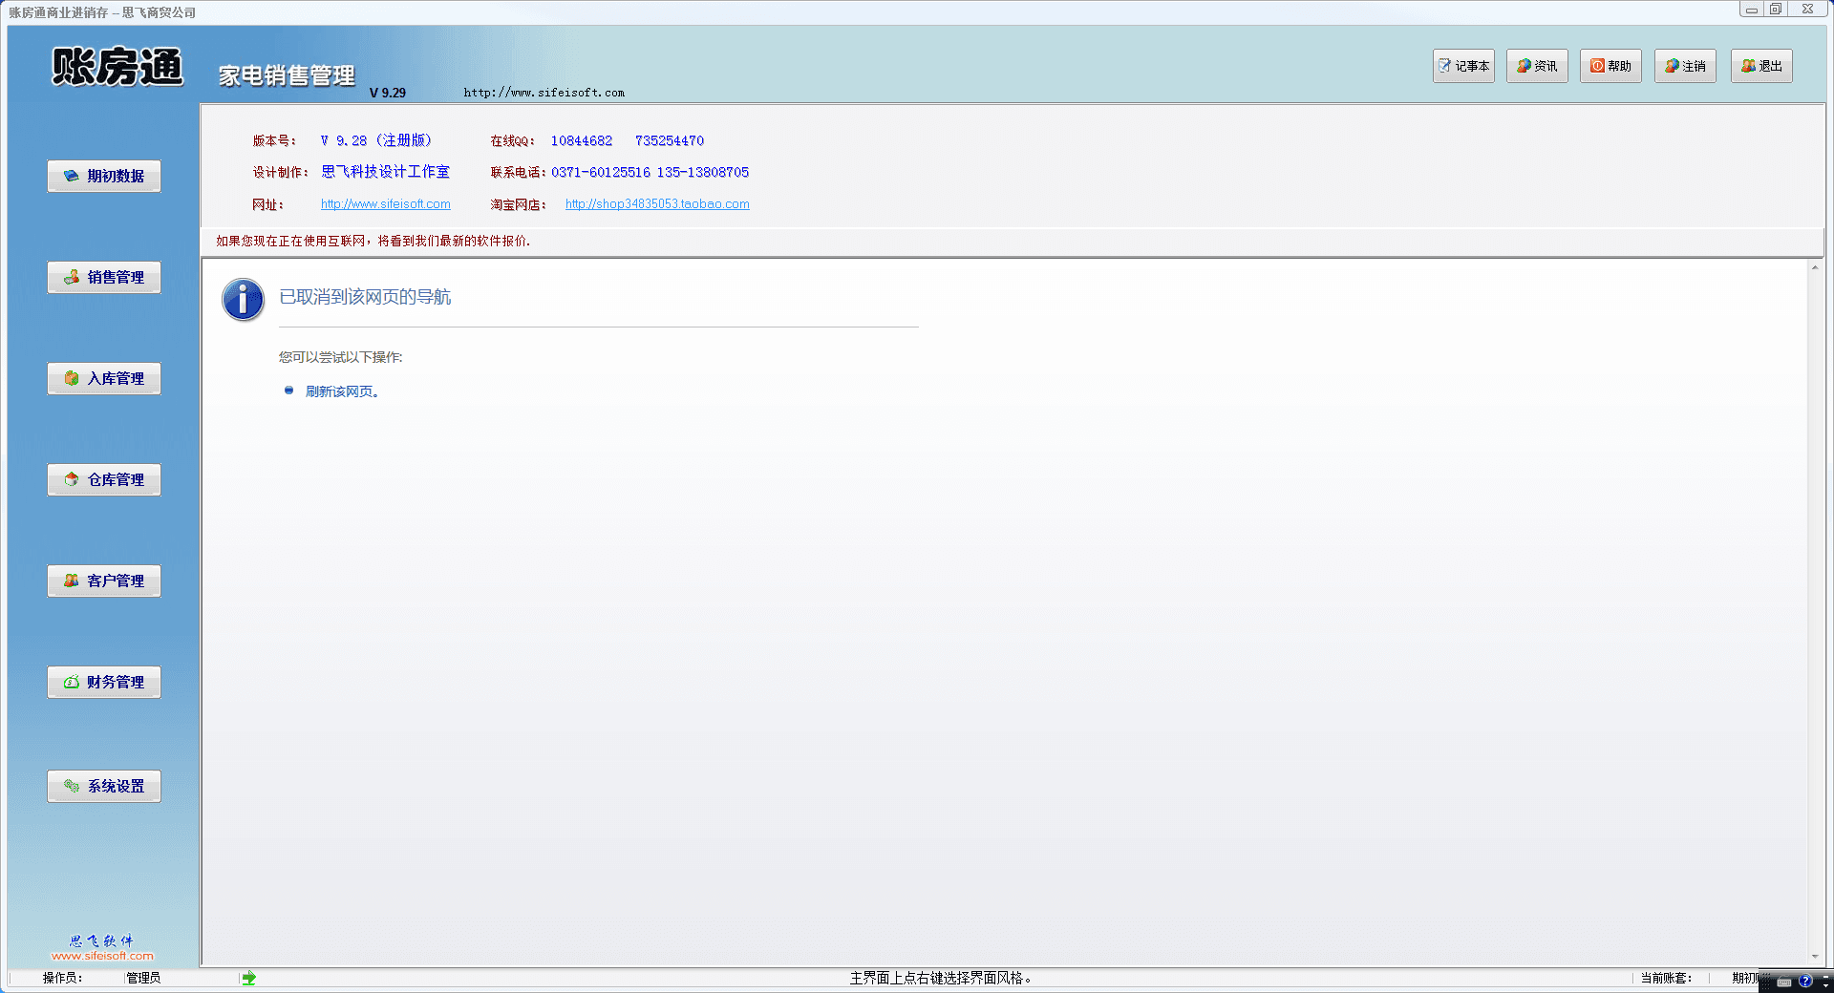Open the 财务管理 module
The width and height of the screenshot is (1834, 993).
pyautogui.click(x=104, y=682)
